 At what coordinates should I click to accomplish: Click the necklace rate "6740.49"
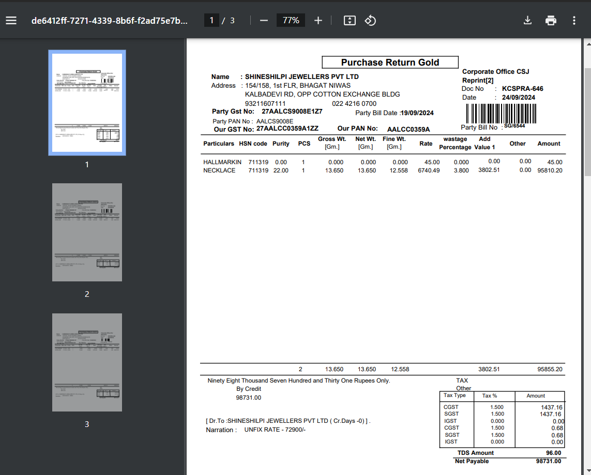[429, 170]
